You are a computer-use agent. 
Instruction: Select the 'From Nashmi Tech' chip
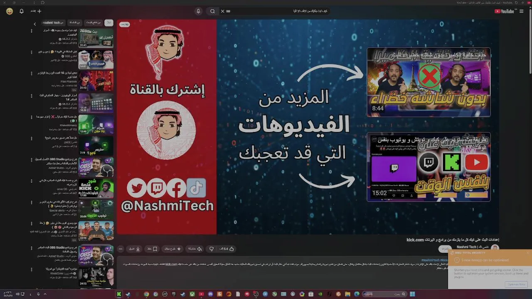pyautogui.click(x=53, y=23)
